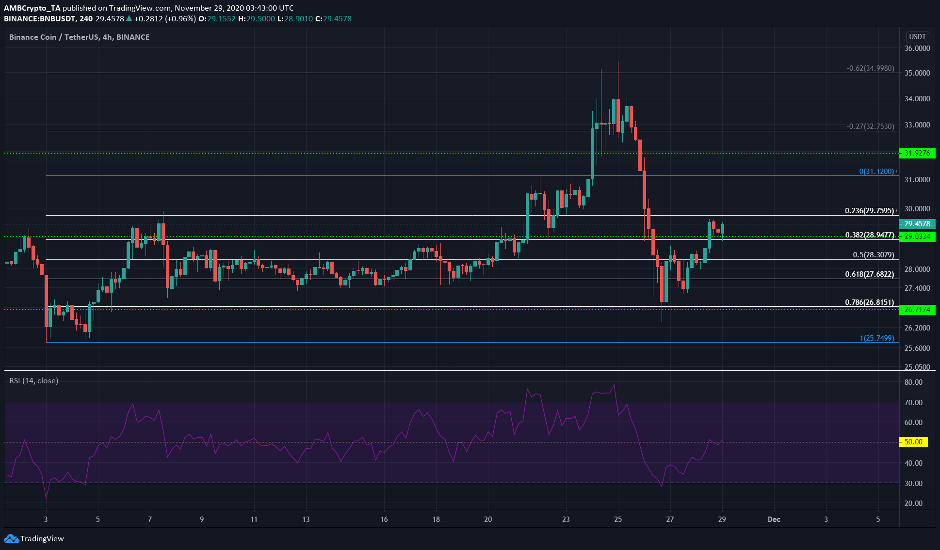Click the 26.2000 price axis value
Viewport: 940px width, 550px height.
917,328
